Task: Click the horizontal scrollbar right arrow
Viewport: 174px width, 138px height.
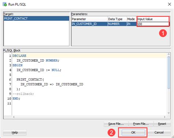Action: pos(165,117)
